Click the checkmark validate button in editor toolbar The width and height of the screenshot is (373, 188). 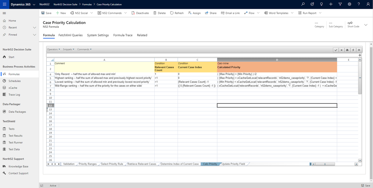(x=336, y=50)
